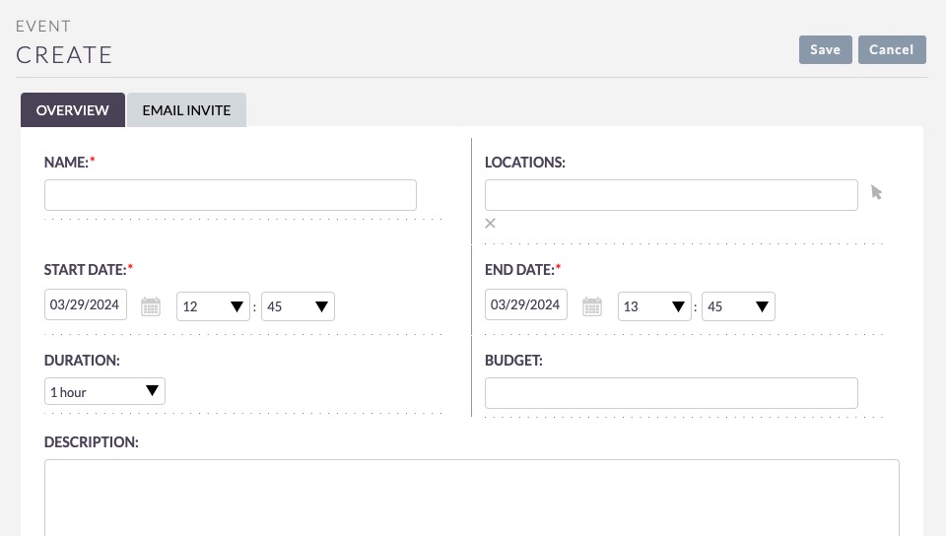Save the event
The image size is (946, 536).
tap(826, 49)
